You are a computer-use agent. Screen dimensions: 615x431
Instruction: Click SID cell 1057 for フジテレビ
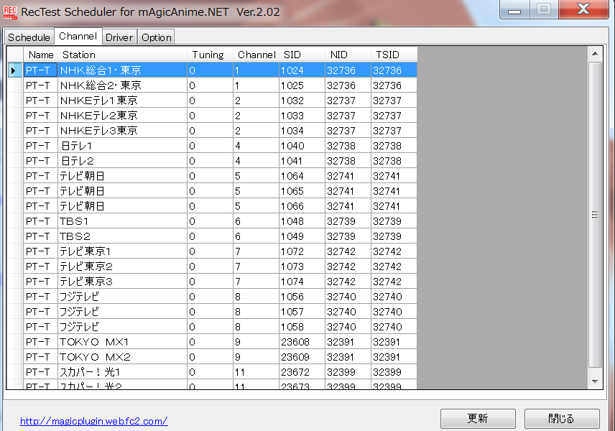(x=302, y=312)
